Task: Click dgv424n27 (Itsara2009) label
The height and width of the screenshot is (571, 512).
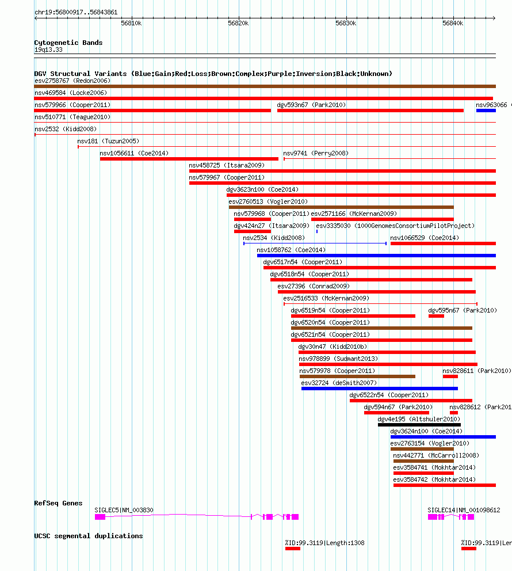Action: tap(272, 226)
